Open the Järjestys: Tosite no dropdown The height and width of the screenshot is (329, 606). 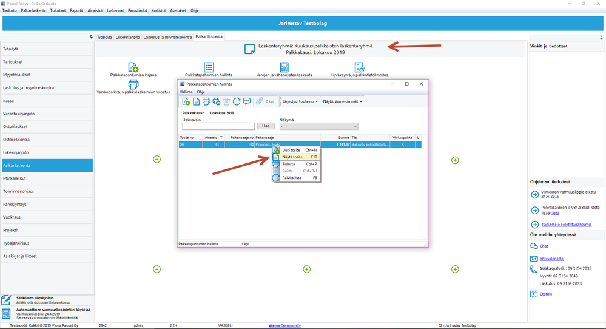click(300, 102)
